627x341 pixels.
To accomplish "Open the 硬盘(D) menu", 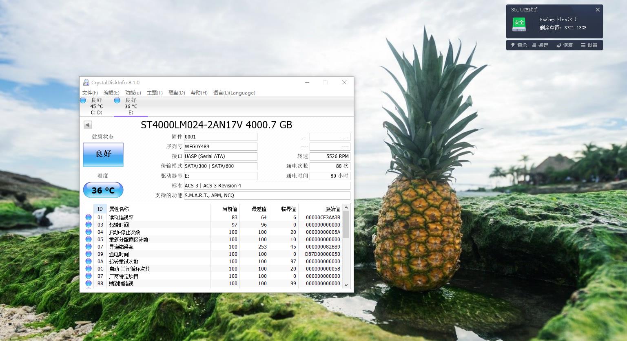I will 176,93.
